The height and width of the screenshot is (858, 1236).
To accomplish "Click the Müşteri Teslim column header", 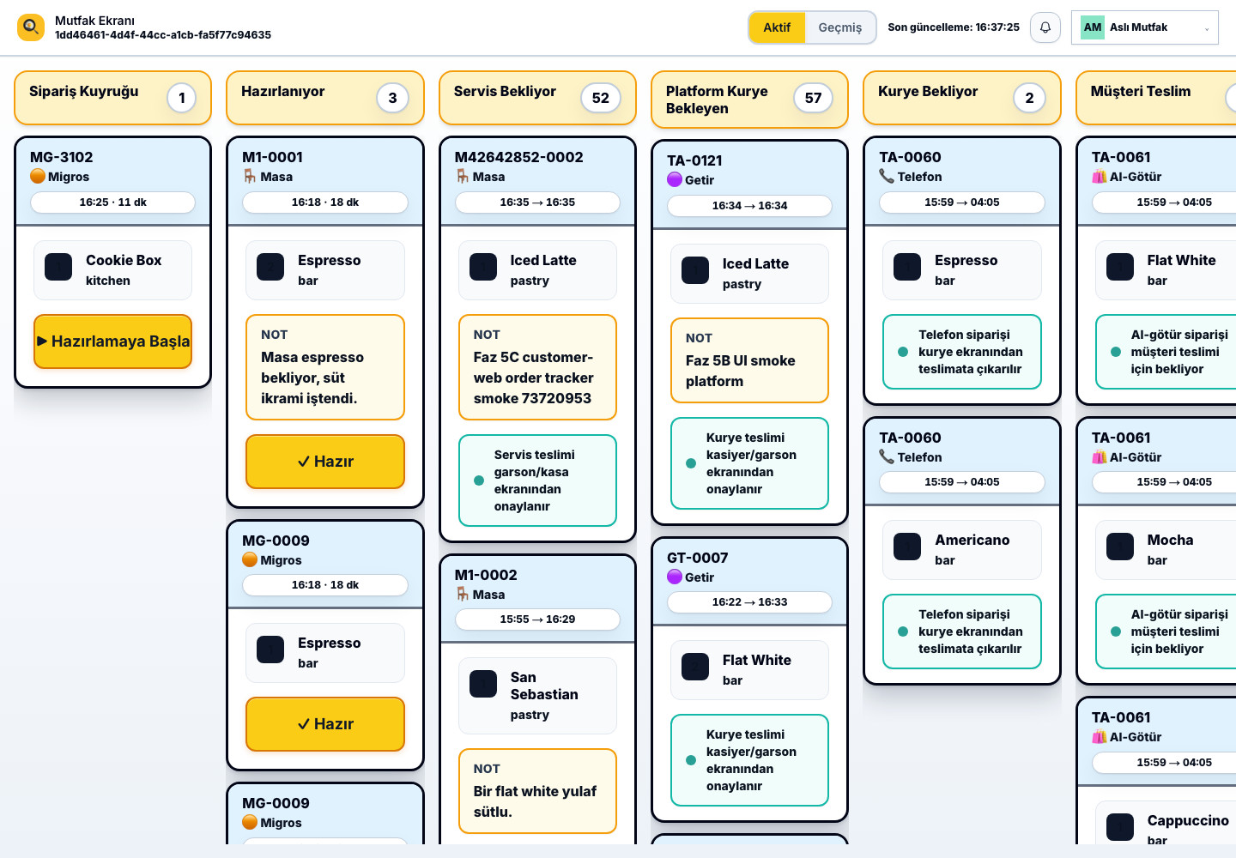I will pos(1155,98).
